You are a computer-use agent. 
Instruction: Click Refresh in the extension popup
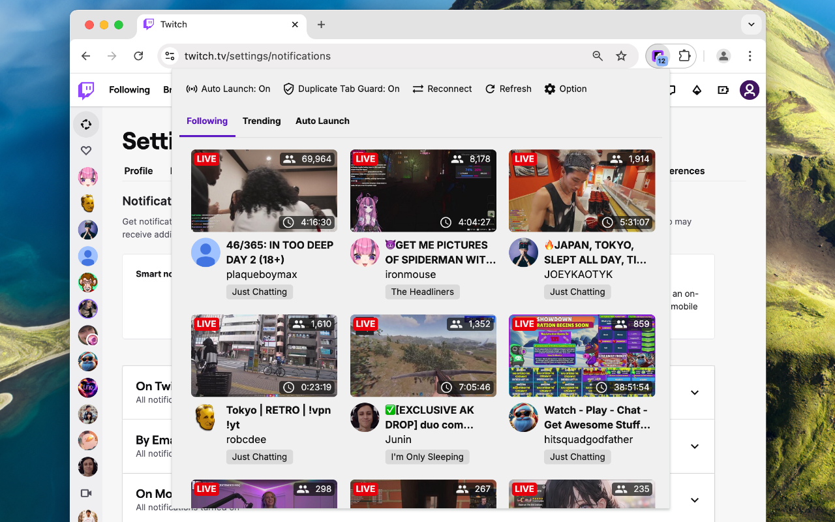click(x=508, y=89)
